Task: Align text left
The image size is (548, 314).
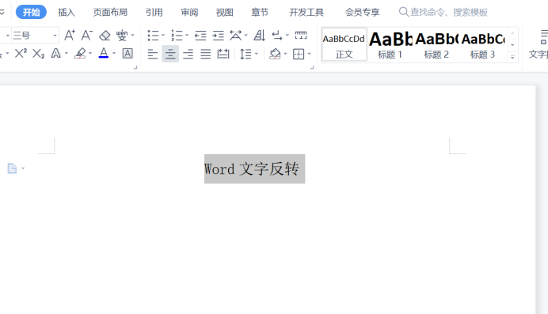Action: click(153, 54)
